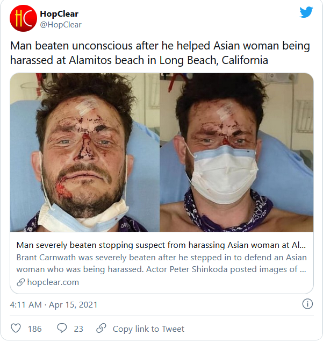
Task: Open the HopClear display name
Action: point(59,13)
